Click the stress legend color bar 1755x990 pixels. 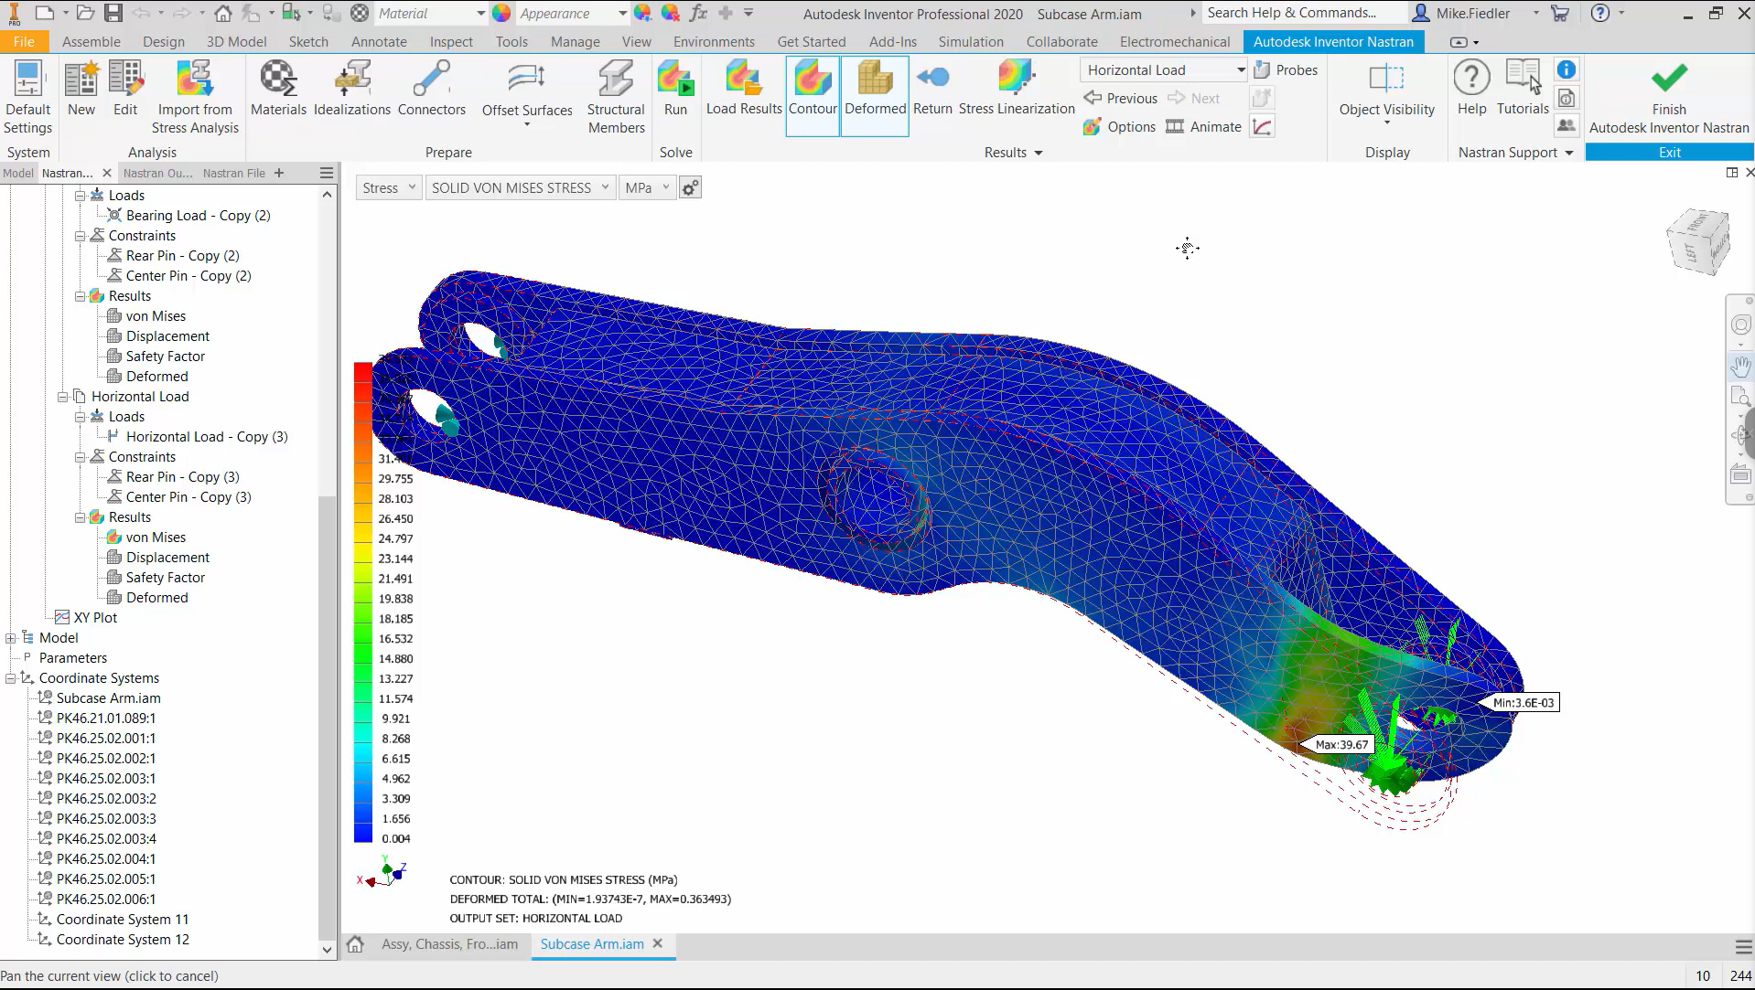[x=363, y=602]
